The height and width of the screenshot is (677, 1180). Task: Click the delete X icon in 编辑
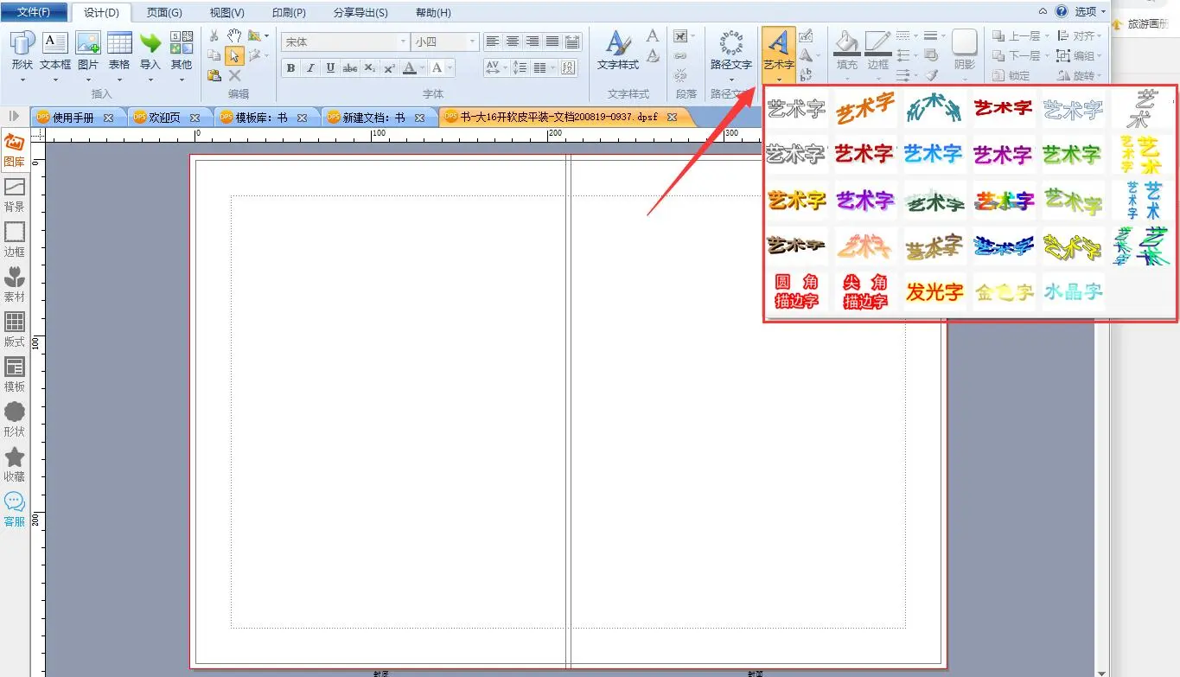tap(234, 75)
